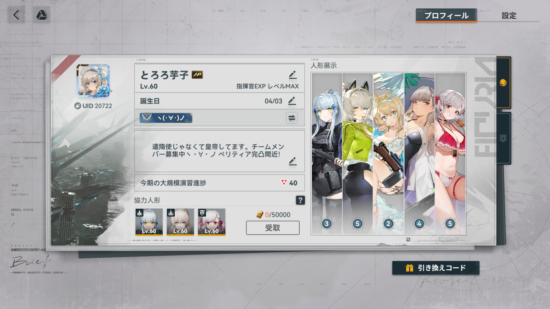Screen dimensions: 550x309
Task: Select the first Lv.60 support doll
Action: 149,222
